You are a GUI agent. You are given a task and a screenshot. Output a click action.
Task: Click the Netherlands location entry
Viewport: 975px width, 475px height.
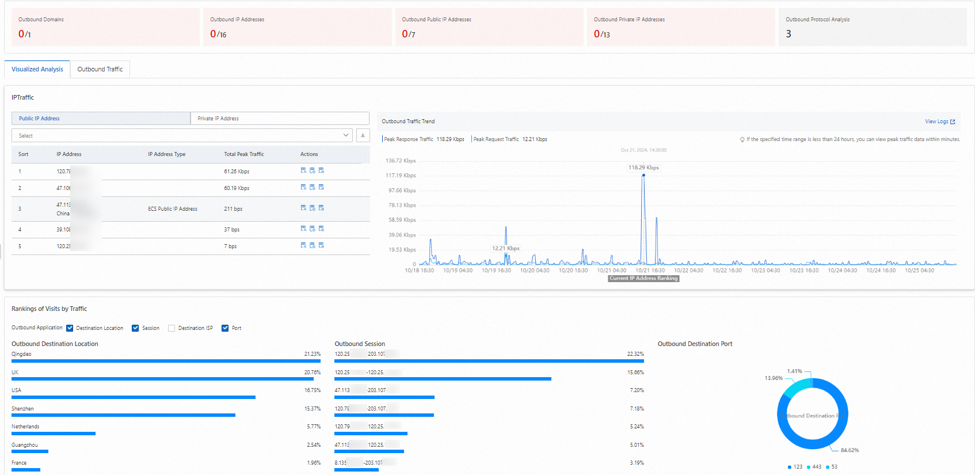25,427
